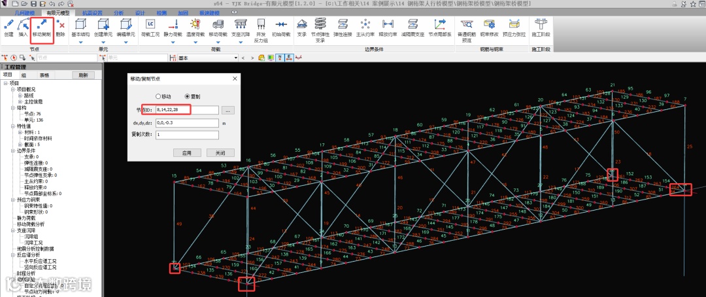Click the 复制次数 input field
The width and height of the screenshot is (706, 297).
coord(187,135)
